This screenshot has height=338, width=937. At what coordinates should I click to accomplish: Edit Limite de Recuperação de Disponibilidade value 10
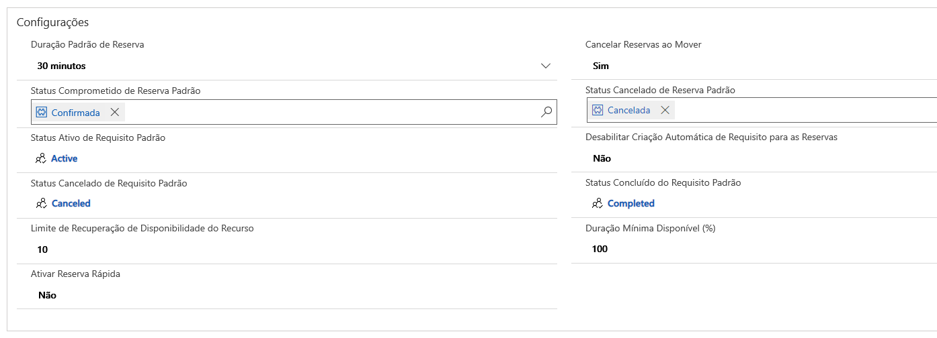[x=42, y=249]
